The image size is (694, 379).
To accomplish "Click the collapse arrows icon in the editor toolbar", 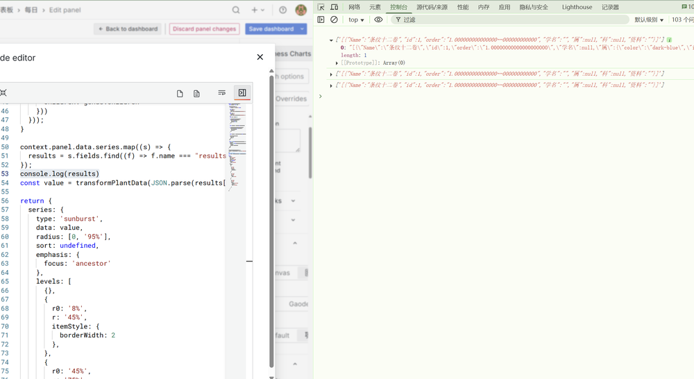I will pos(3,93).
